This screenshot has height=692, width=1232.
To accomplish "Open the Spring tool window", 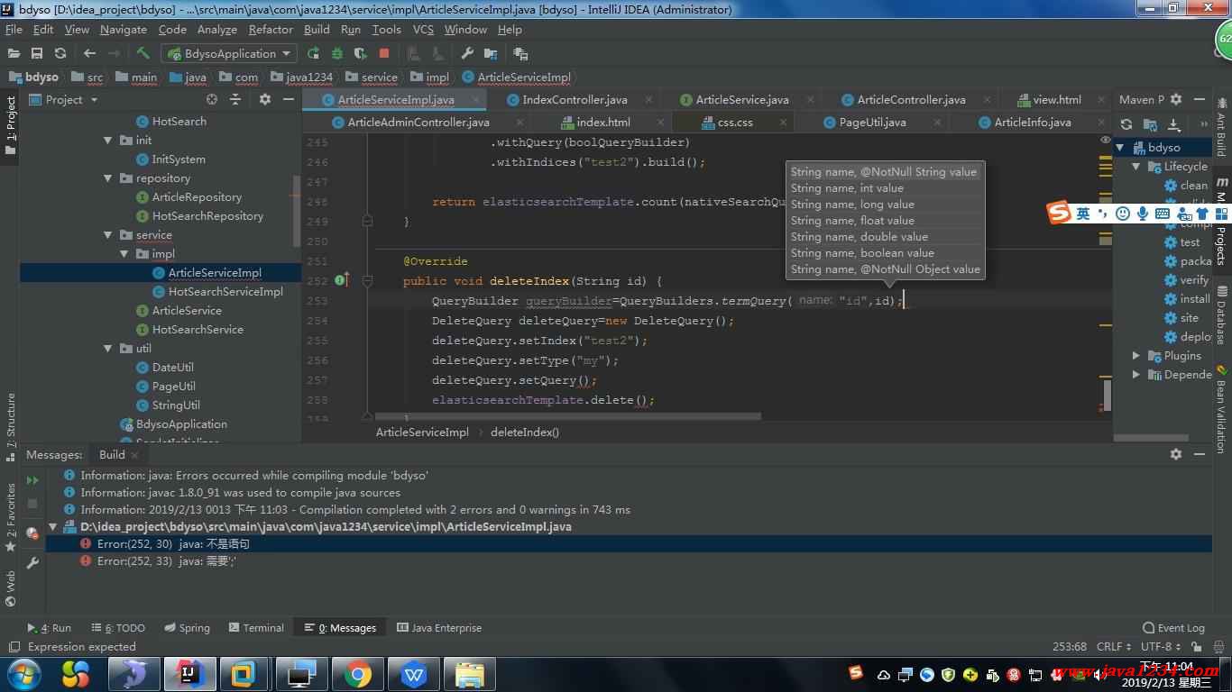I will (188, 628).
